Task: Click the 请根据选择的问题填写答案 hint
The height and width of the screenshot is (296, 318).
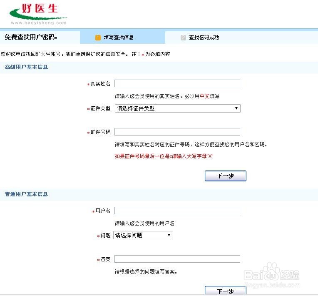Action: 146,272
